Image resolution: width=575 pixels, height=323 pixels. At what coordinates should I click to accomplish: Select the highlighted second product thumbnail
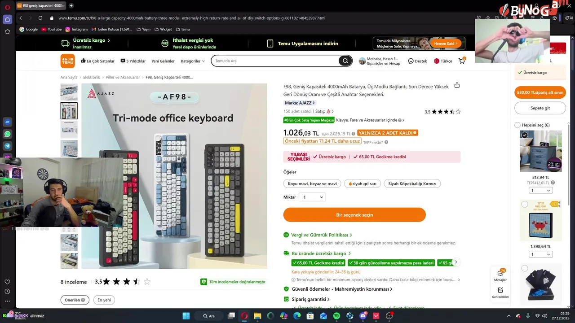pos(69,111)
